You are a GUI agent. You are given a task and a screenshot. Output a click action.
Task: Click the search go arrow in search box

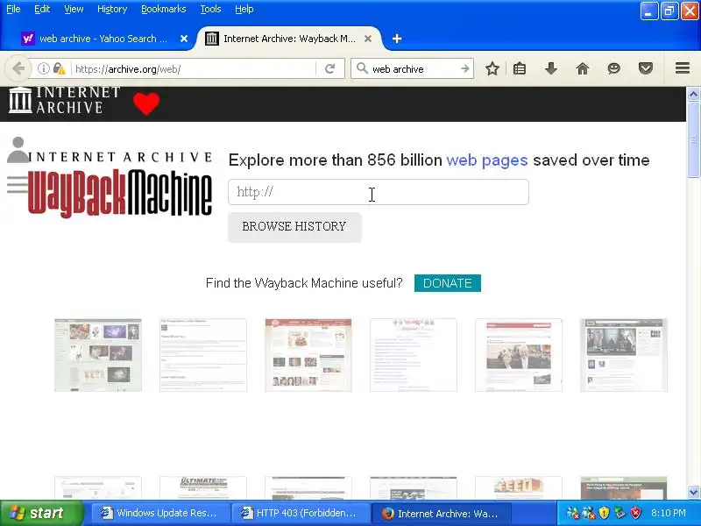[x=465, y=69]
